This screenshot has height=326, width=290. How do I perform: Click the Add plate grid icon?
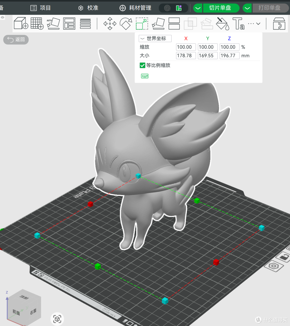(x=37, y=23)
